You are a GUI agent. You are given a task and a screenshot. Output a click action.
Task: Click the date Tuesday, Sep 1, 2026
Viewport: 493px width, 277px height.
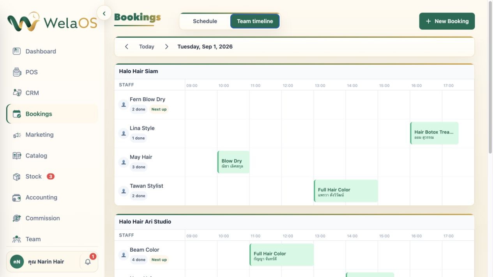click(205, 47)
